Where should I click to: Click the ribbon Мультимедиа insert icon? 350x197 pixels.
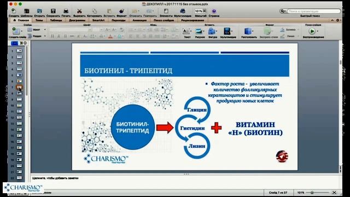[227, 31]
